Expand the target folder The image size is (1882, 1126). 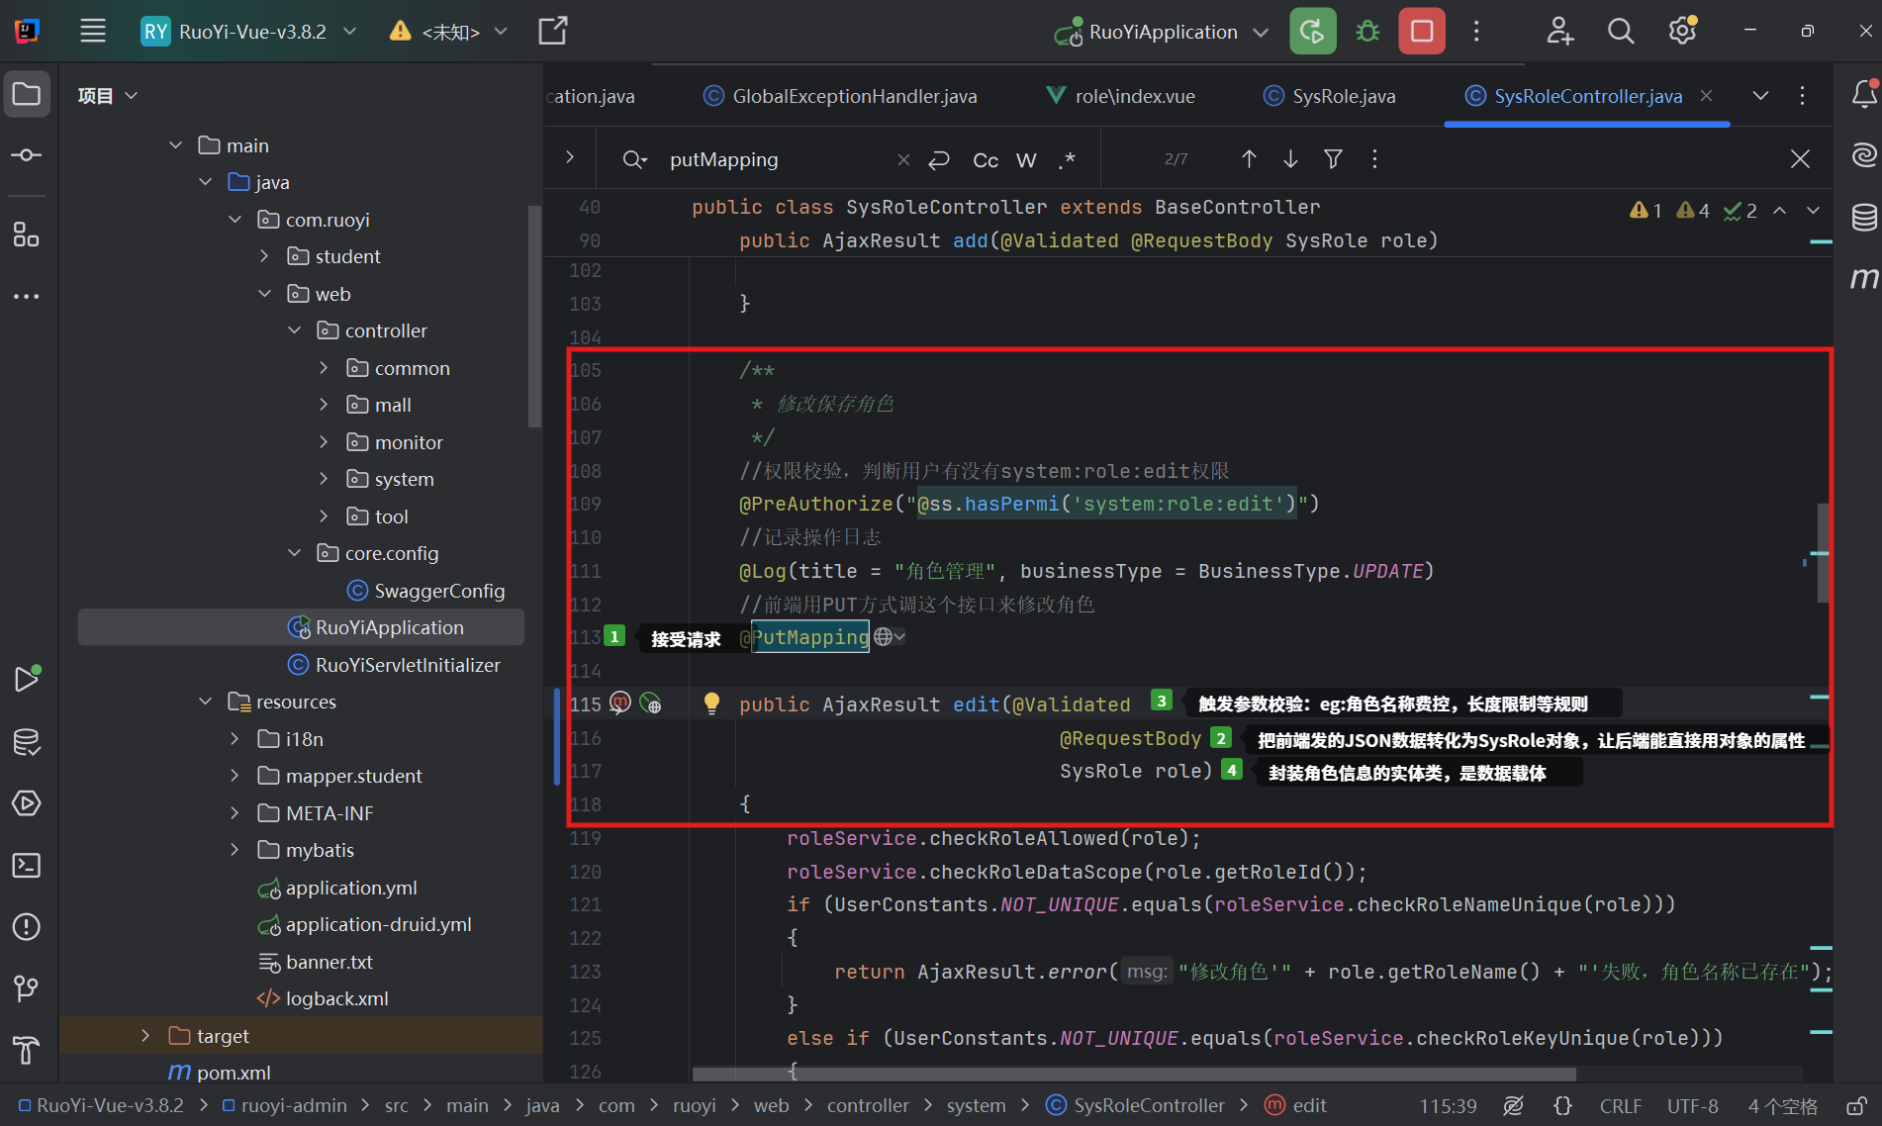[145, 1036]
